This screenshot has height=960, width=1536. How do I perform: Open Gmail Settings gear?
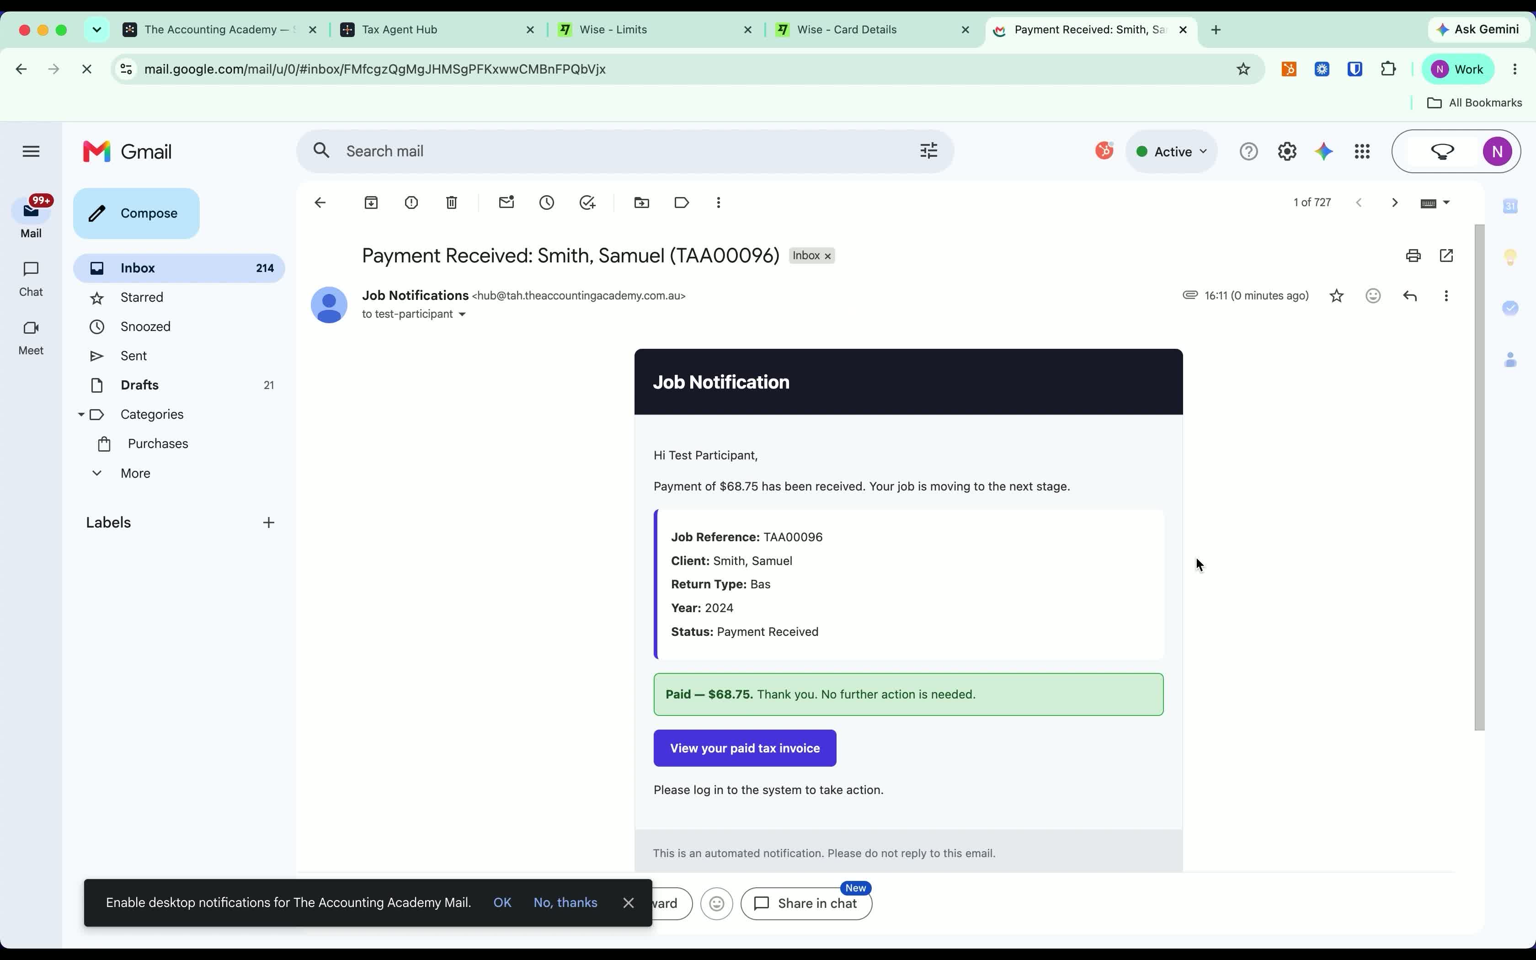click(x=1286, y=151)
